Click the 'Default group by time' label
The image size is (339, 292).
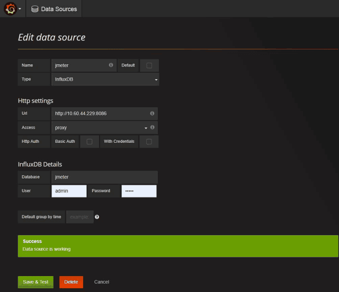click(41, 217)
